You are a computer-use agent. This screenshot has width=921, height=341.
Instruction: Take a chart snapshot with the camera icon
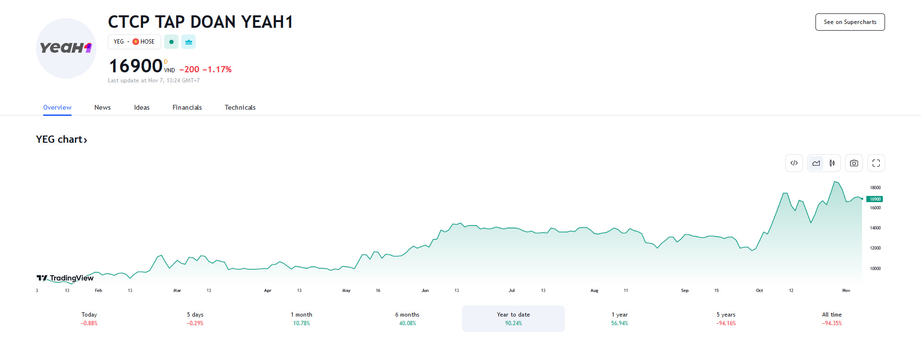tap(854, 163)
